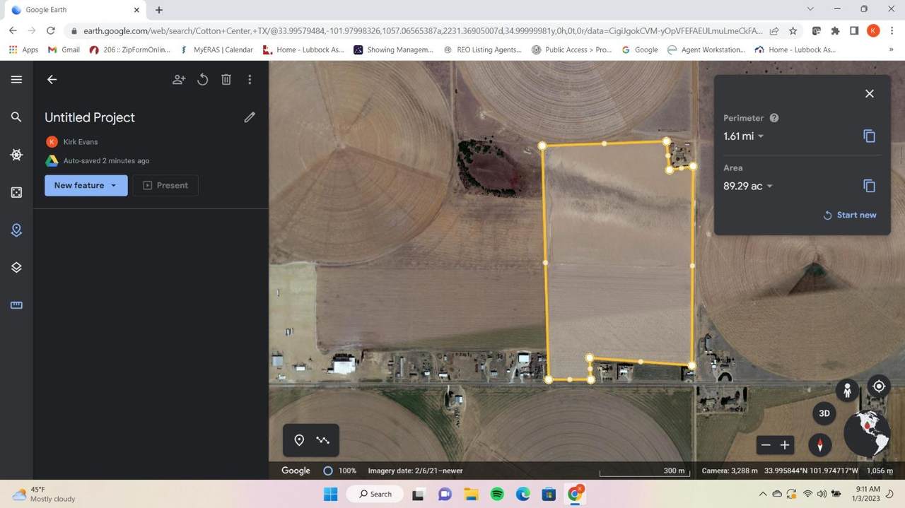The height and width of the screenshot is (508, 905).
Task: Toggle the 3D view button
Action: coord(824,413)
